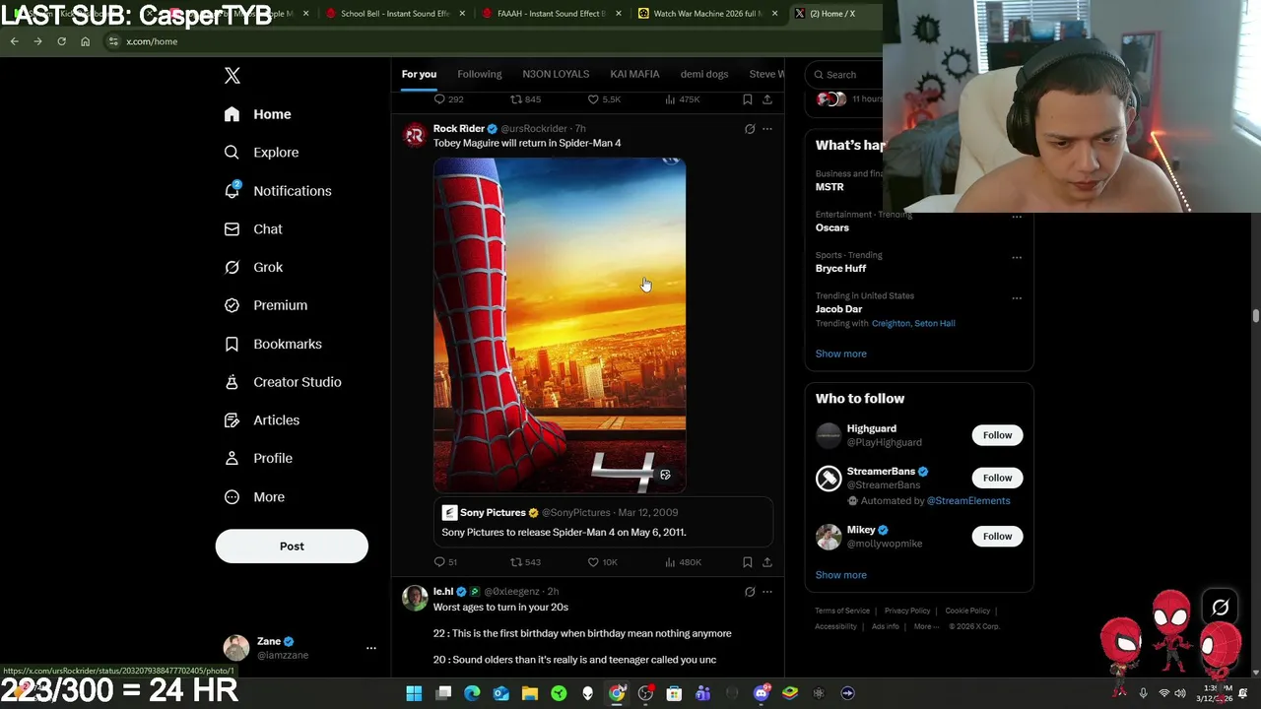The image size is (1261, 709).
Task: Bookmark the Rock Rider post
Action: [748, 562]
